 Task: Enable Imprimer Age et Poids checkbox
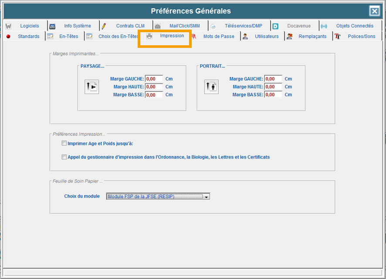(x=64, y=144)
